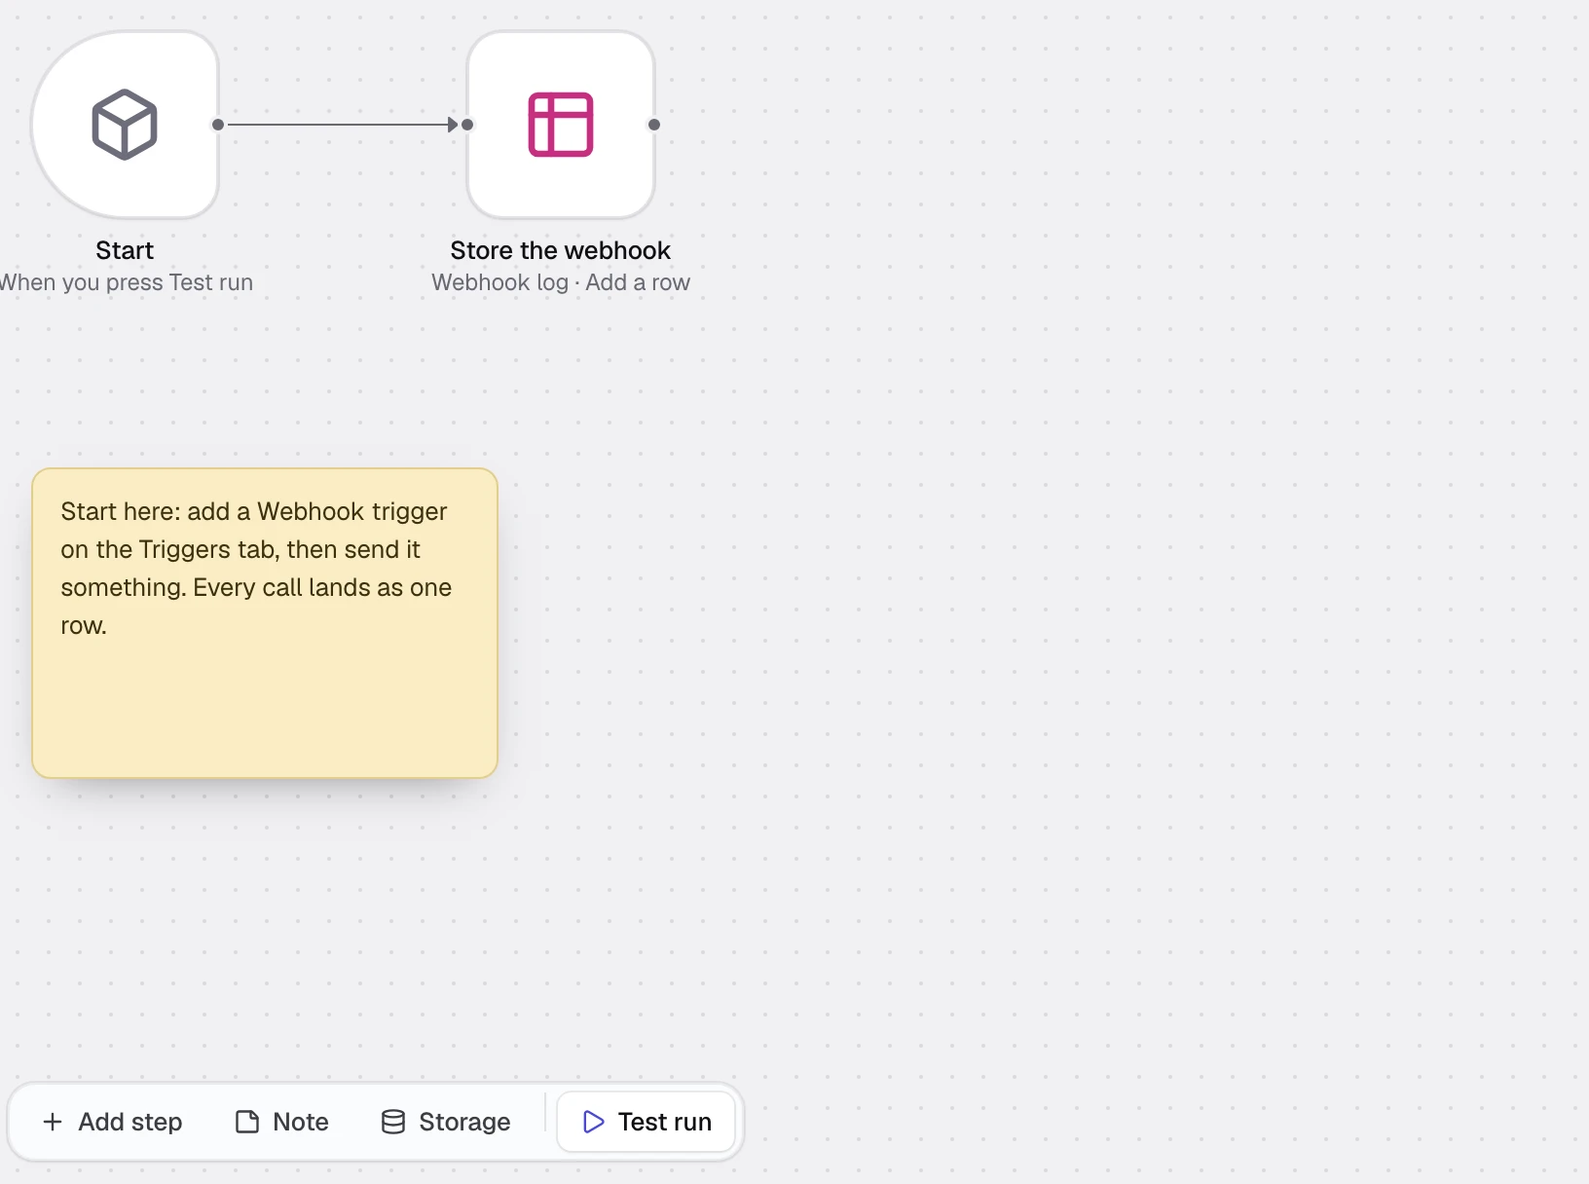Click the 'Webhook log · Add a row' subtitle
Screen dimensions: 1589x1184
click(561, 282)
